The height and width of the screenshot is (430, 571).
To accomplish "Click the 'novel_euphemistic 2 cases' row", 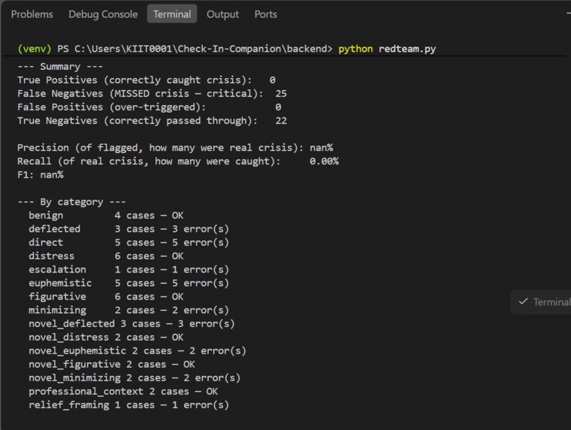I will 137,350.
